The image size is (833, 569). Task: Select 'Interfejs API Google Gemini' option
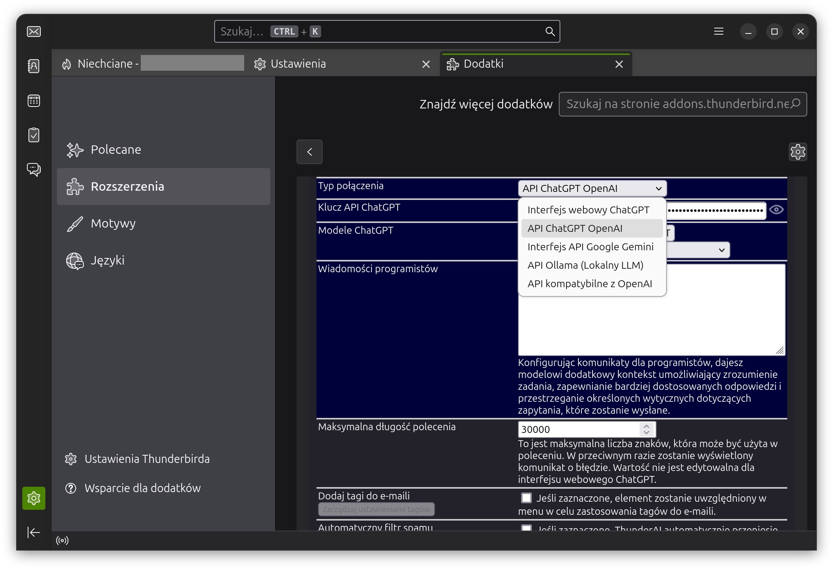[590, 247]
